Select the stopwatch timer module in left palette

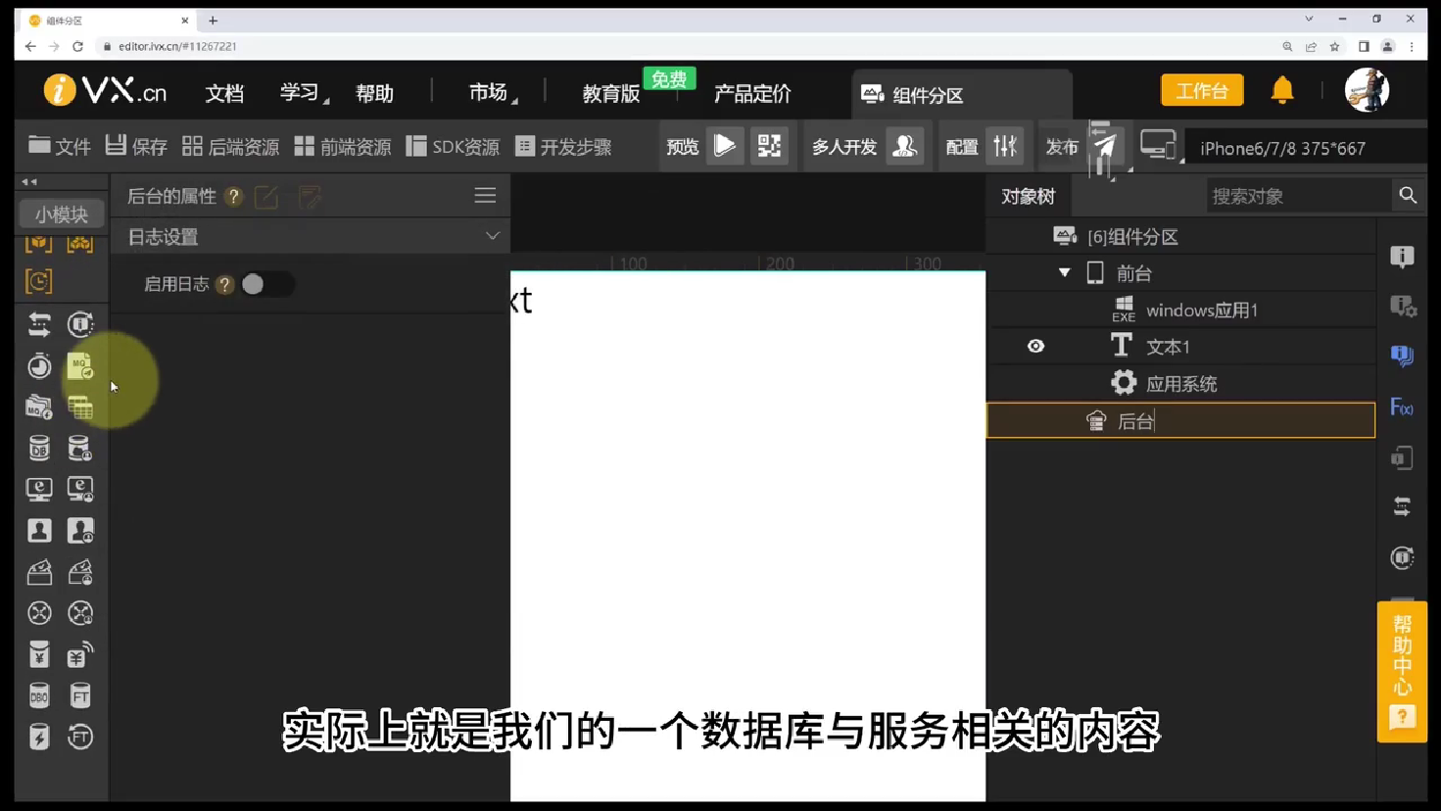39,366
